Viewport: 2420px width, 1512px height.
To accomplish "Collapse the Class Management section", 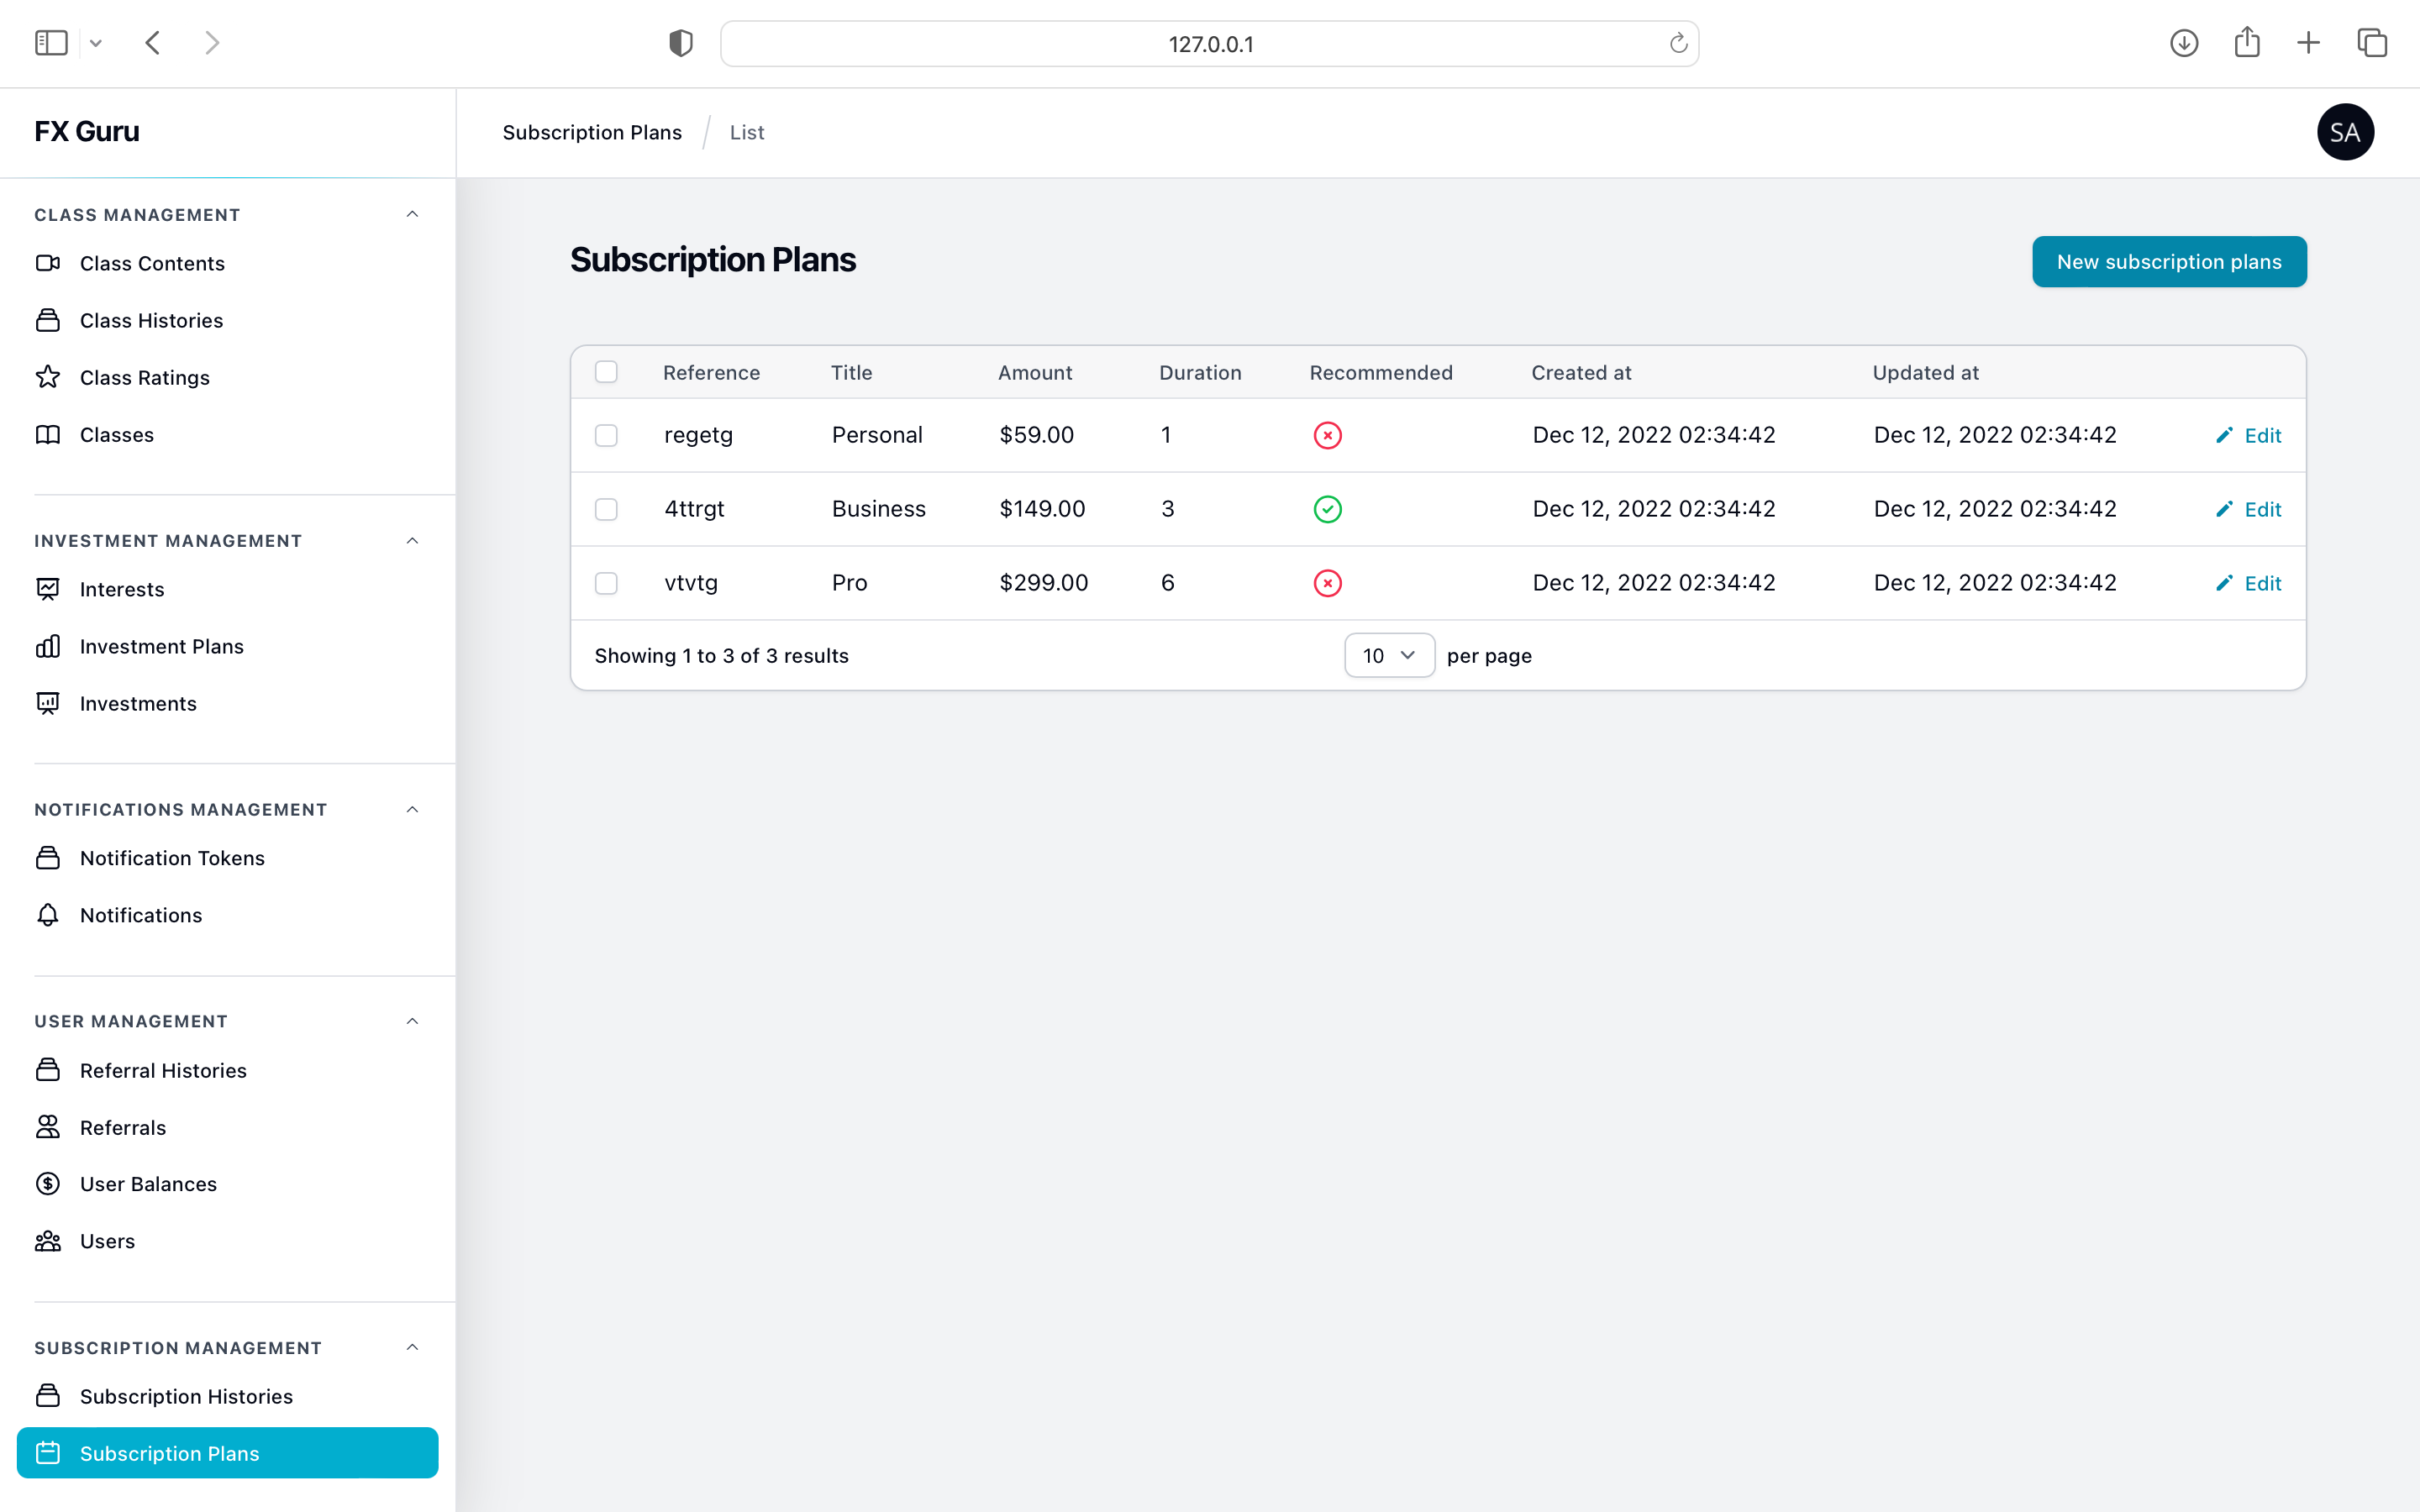I will (412, 215).
